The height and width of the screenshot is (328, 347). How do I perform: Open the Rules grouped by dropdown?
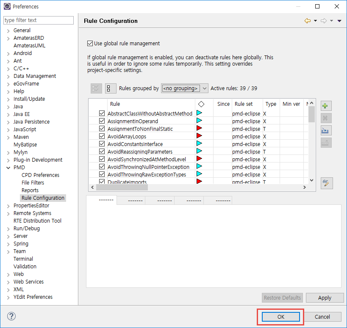coord(185,88)
